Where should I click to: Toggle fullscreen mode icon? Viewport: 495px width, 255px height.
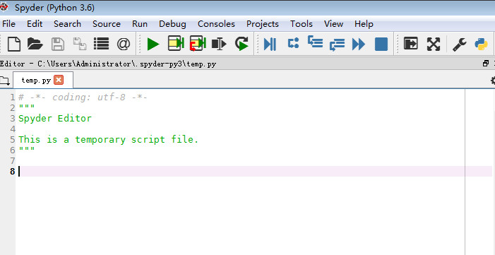coord(434,44)
